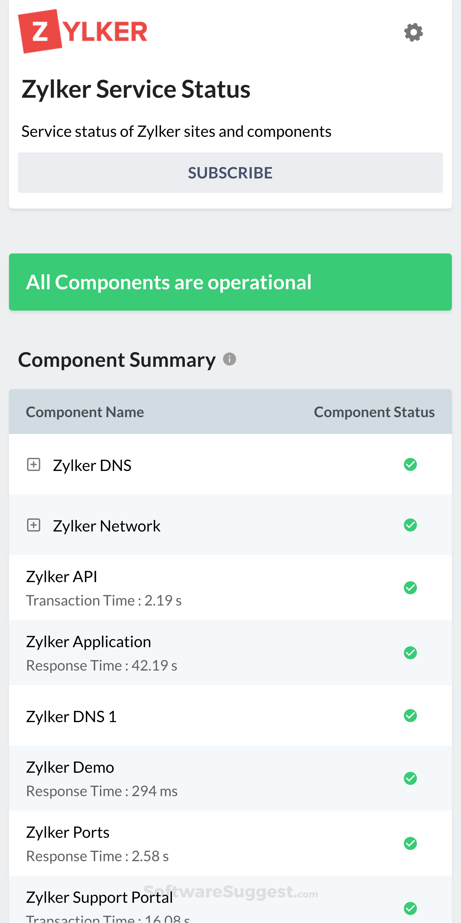Expand the Zylker Network component group

coord(34,525)
